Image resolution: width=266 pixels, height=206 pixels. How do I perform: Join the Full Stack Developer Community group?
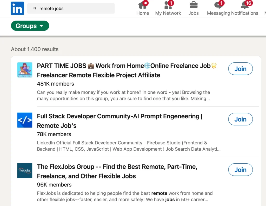click(240, 119)
